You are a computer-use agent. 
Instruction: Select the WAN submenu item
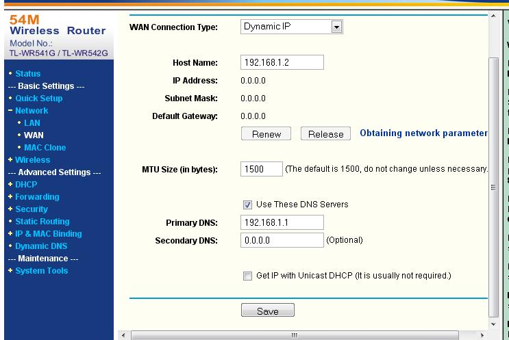[34, 135]
